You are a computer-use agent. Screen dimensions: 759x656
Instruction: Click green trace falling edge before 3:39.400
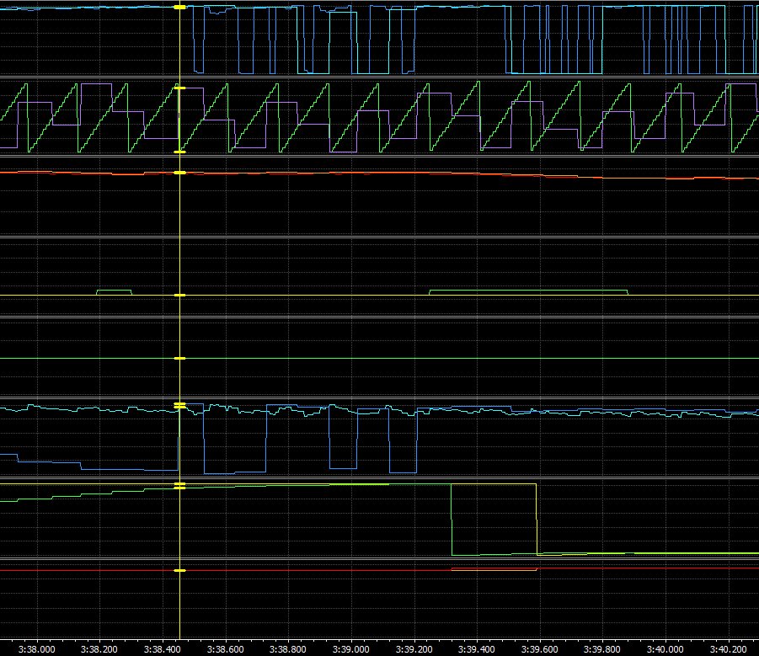tap(452, 518)
